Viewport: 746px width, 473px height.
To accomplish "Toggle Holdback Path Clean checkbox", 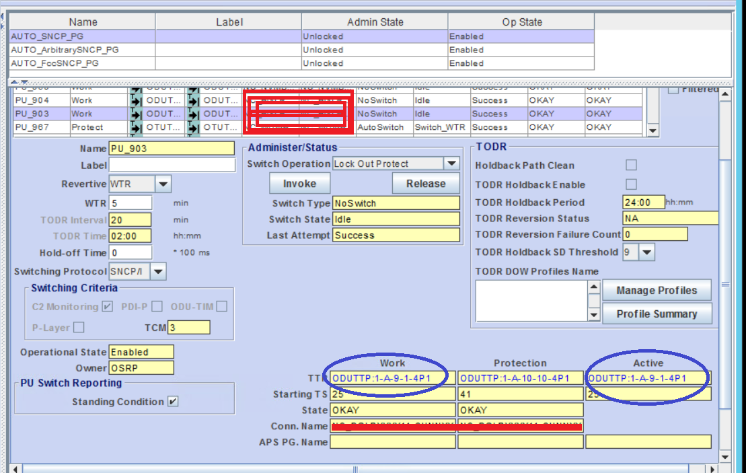I will (x=632, y=165).
